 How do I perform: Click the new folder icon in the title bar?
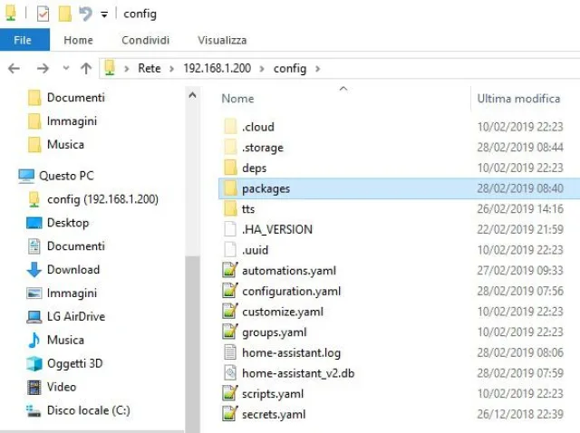coord(64,14)
